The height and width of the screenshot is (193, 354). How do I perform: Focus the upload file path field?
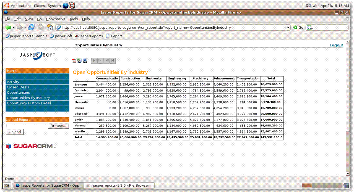pos(27,126)
